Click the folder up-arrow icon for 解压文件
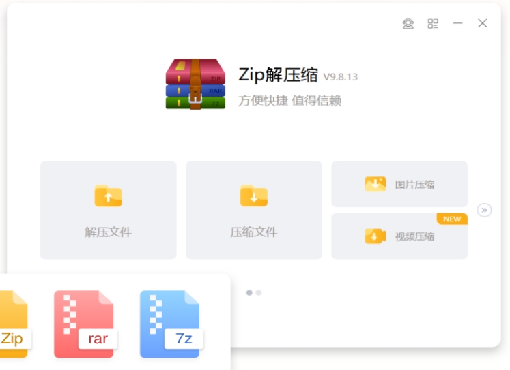The image size is (510, 370). (109, 196)
